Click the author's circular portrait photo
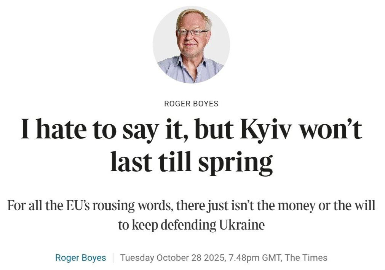Screen dimensions: 385x270 (191, 44)
